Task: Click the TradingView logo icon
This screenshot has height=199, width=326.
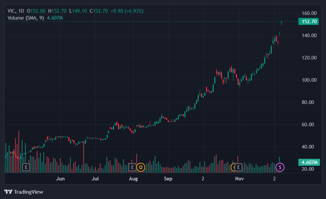Action: [x=8, y=192]
